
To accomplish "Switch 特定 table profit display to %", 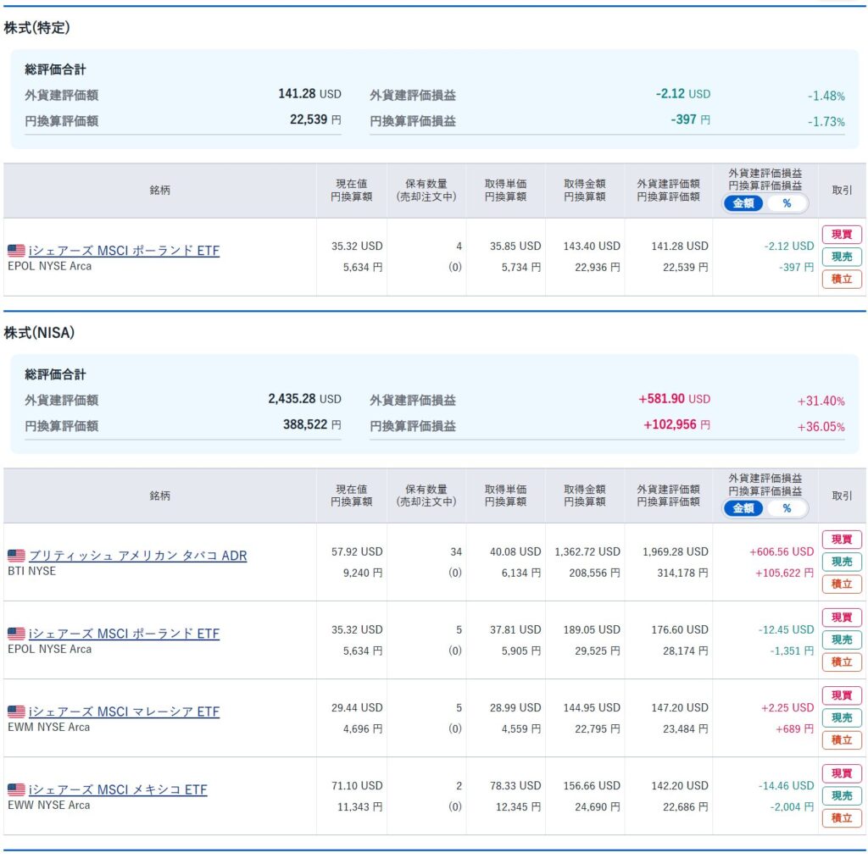I will [787, 203].
